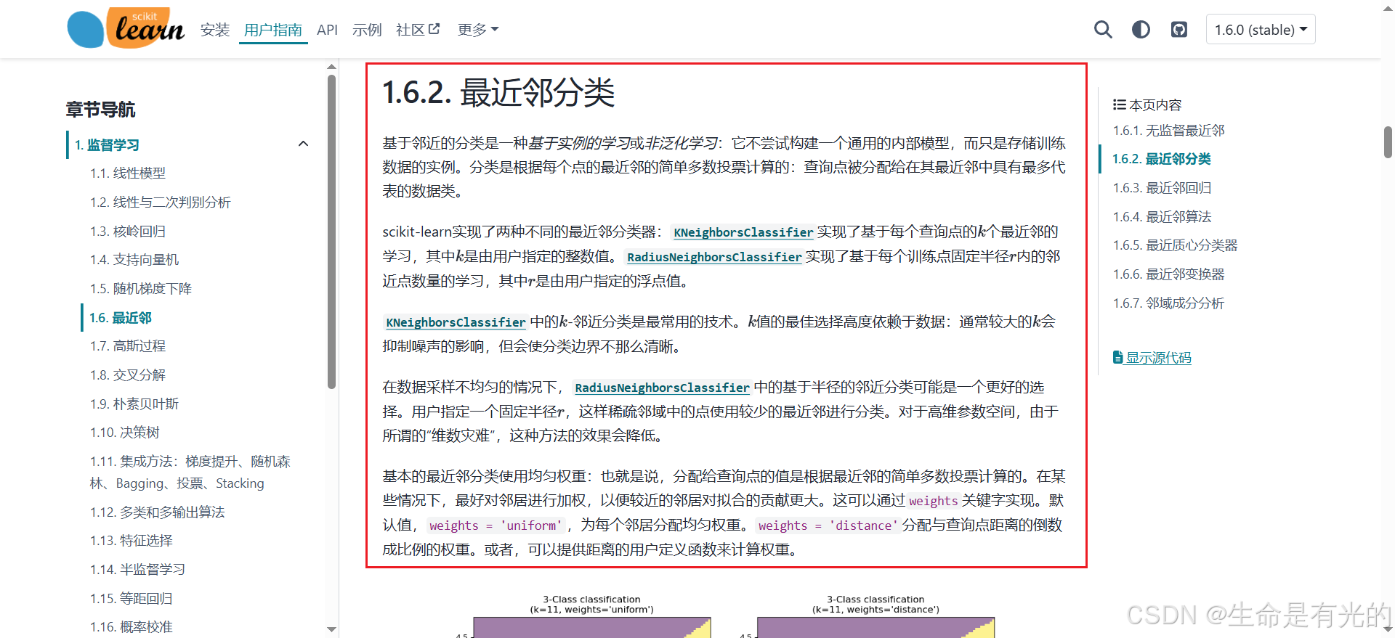The width and height of the screenshot is (1395, 638).
Task: Open the 1.6.0 (stable) version dropdown
Action: coord(1261,30)
